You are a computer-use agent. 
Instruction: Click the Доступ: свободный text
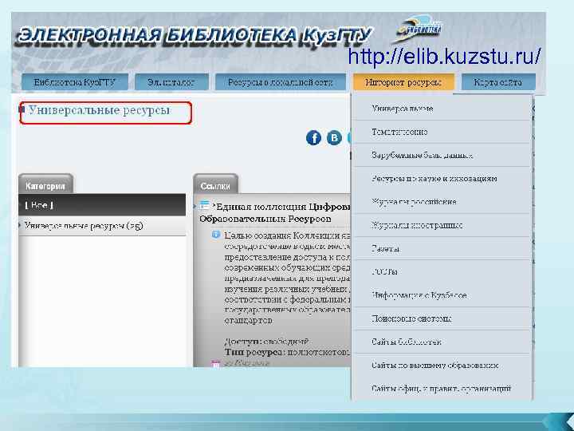(266, 342)
